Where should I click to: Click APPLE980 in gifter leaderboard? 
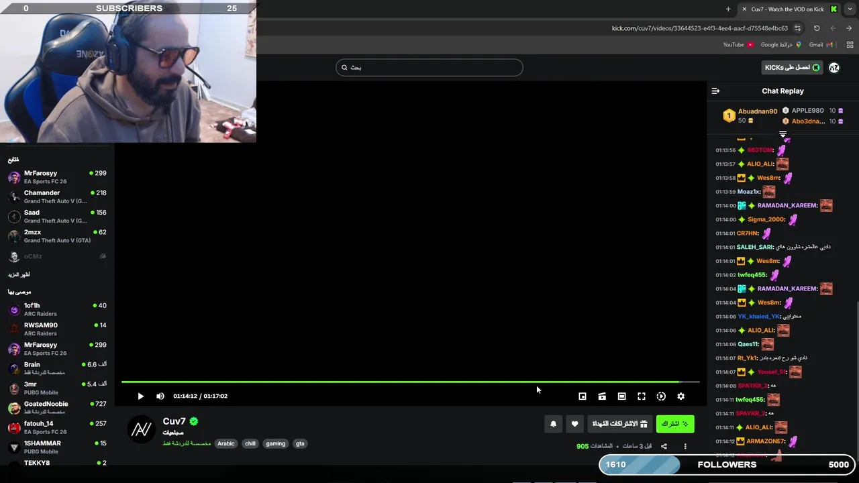[x=807, y=111]
